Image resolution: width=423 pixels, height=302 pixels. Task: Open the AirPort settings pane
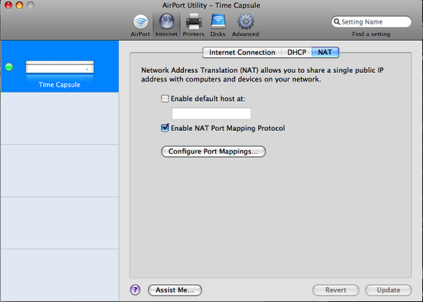(x=141, y=26)
